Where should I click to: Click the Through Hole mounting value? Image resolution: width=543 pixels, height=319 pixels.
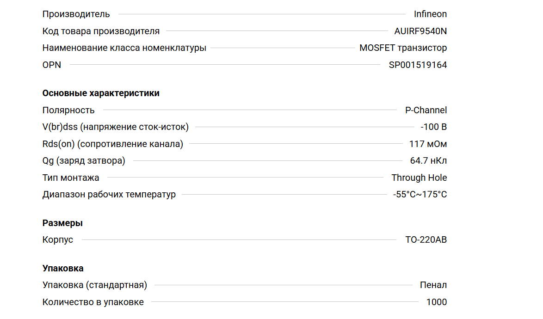(419, 178)
